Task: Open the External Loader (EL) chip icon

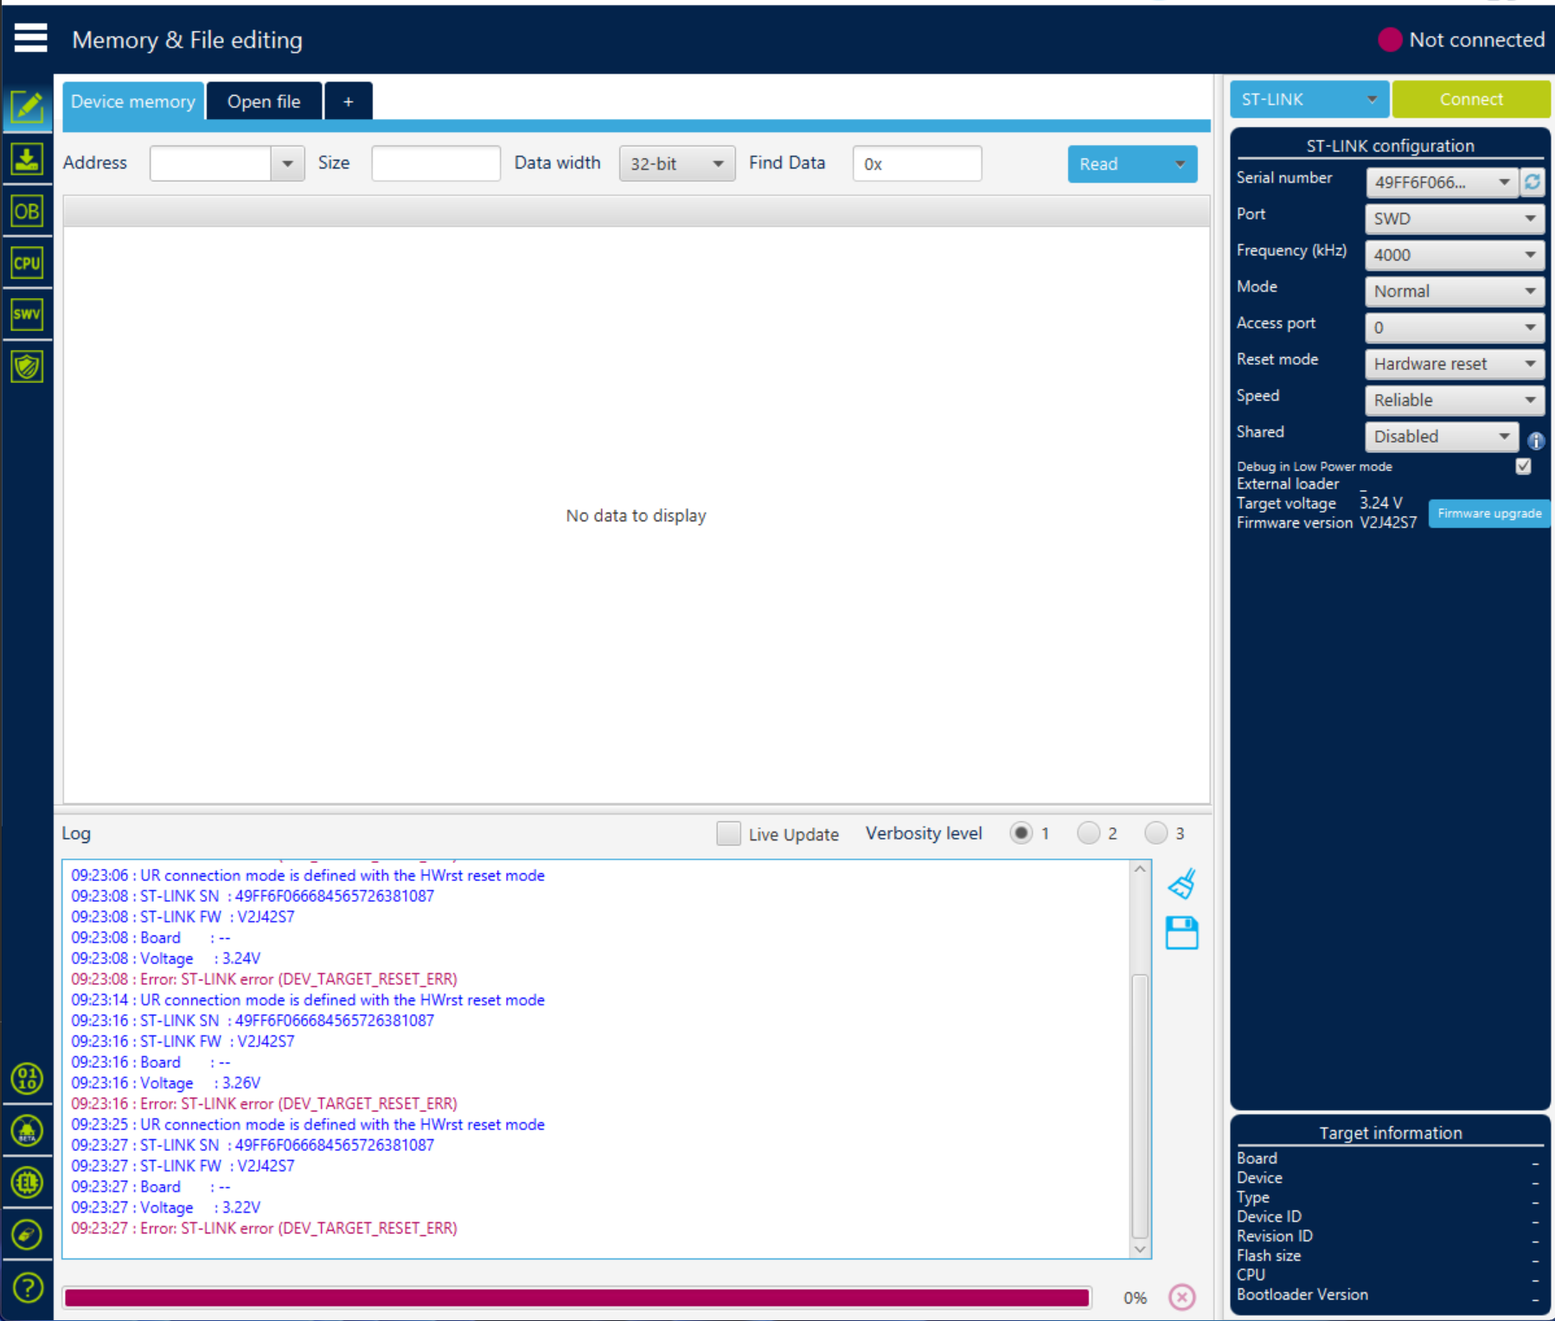Action: coord(27,1183)
